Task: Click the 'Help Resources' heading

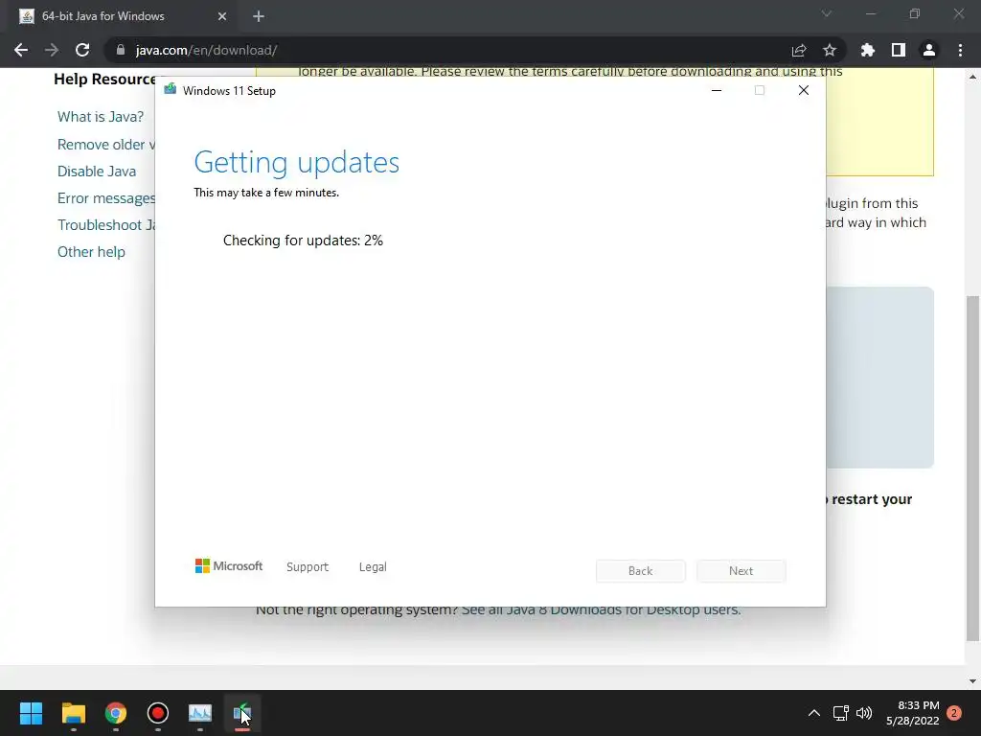Action: pos(104,79)
